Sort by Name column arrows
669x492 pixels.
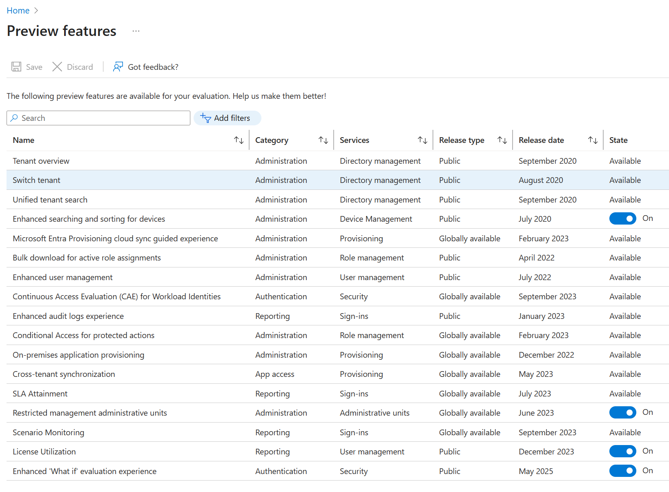pyautogui.click(x=239, y=140)
